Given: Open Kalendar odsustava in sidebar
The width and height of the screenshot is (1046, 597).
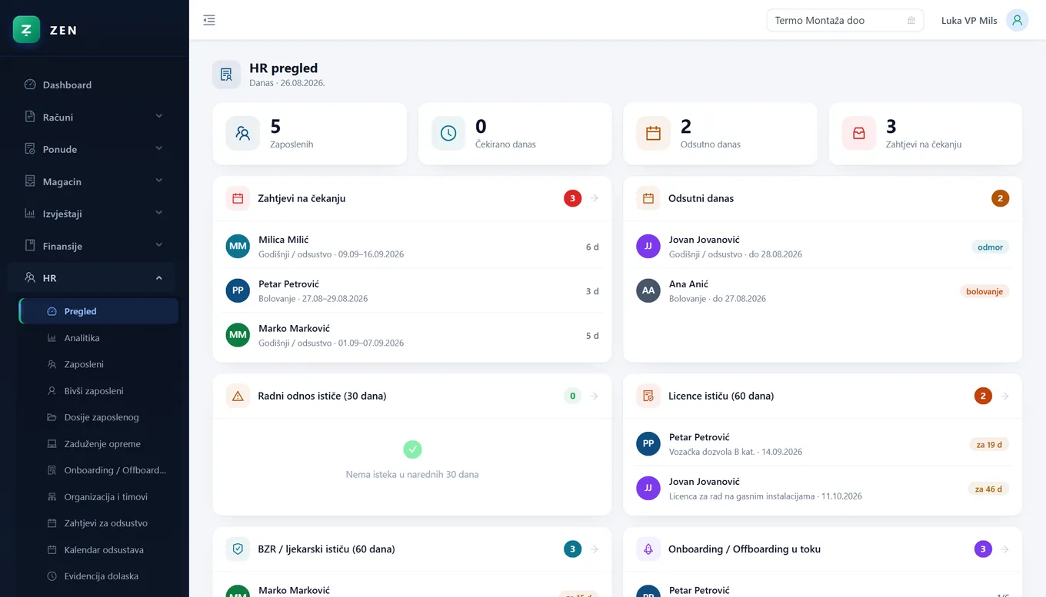Looking at the screenshot, I should click(98, 550).
